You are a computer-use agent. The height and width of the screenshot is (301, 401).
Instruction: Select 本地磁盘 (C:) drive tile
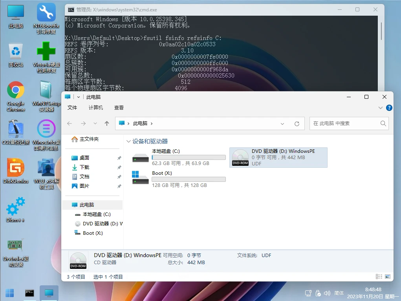pyautogui.click(x=179, y=157)
